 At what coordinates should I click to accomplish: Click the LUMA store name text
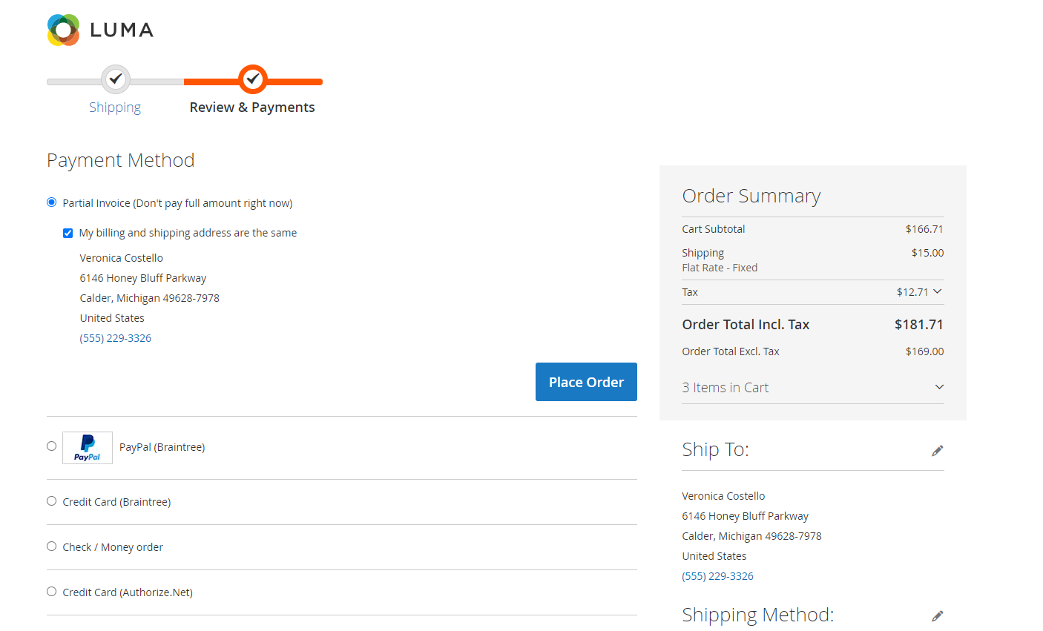click(x=122, y=30)
